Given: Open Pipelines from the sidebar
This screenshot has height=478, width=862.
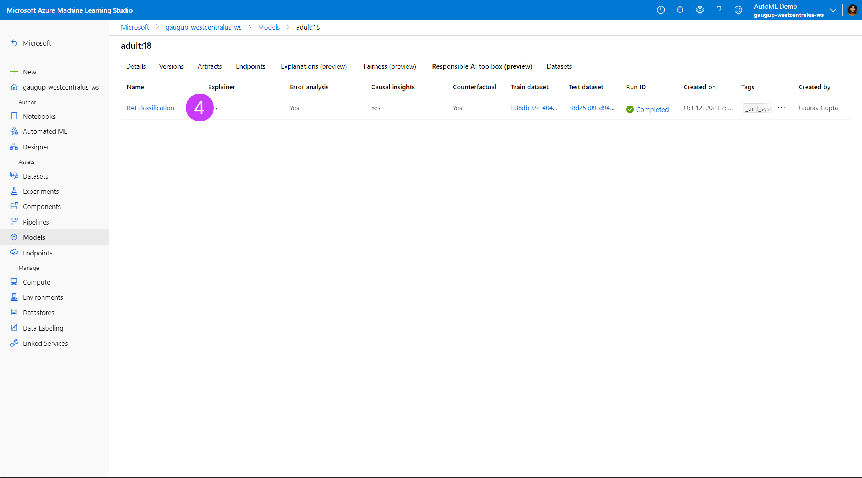Looking at the screenshot, I should click(36, 222).
